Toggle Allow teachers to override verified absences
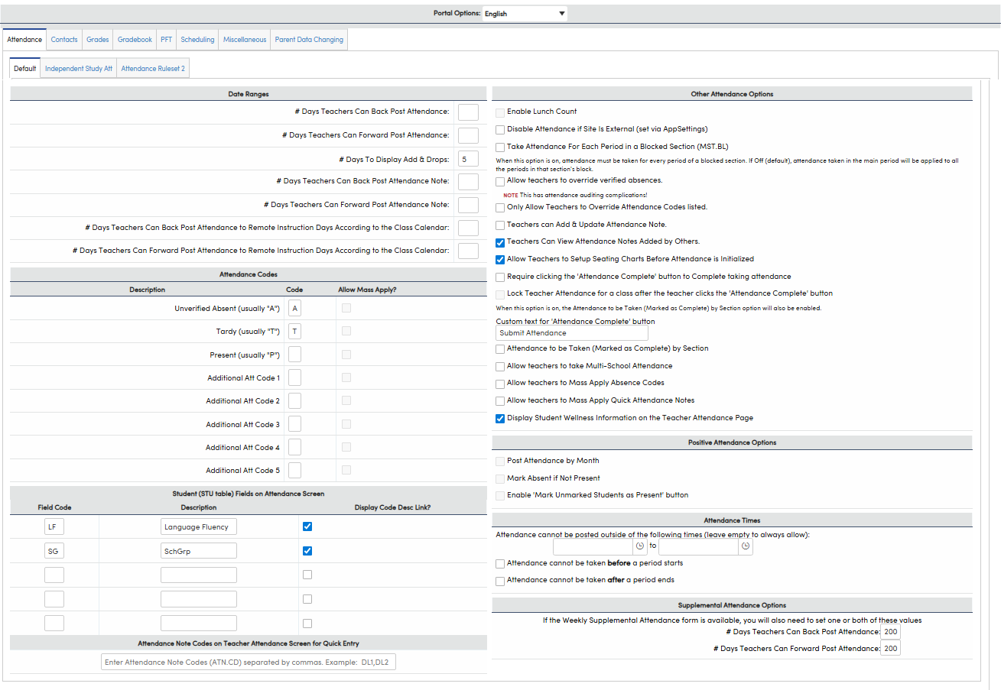Image resolution: width=1001 pixels, height=690 pixels. pyautogui.click(x=500, y=182)
